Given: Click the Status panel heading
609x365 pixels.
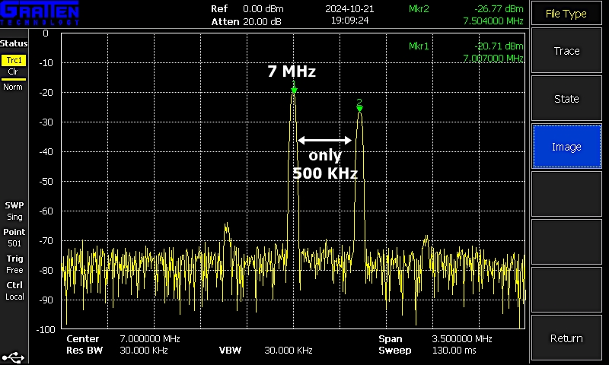Looking at the screenshot, I should [14, 43].
